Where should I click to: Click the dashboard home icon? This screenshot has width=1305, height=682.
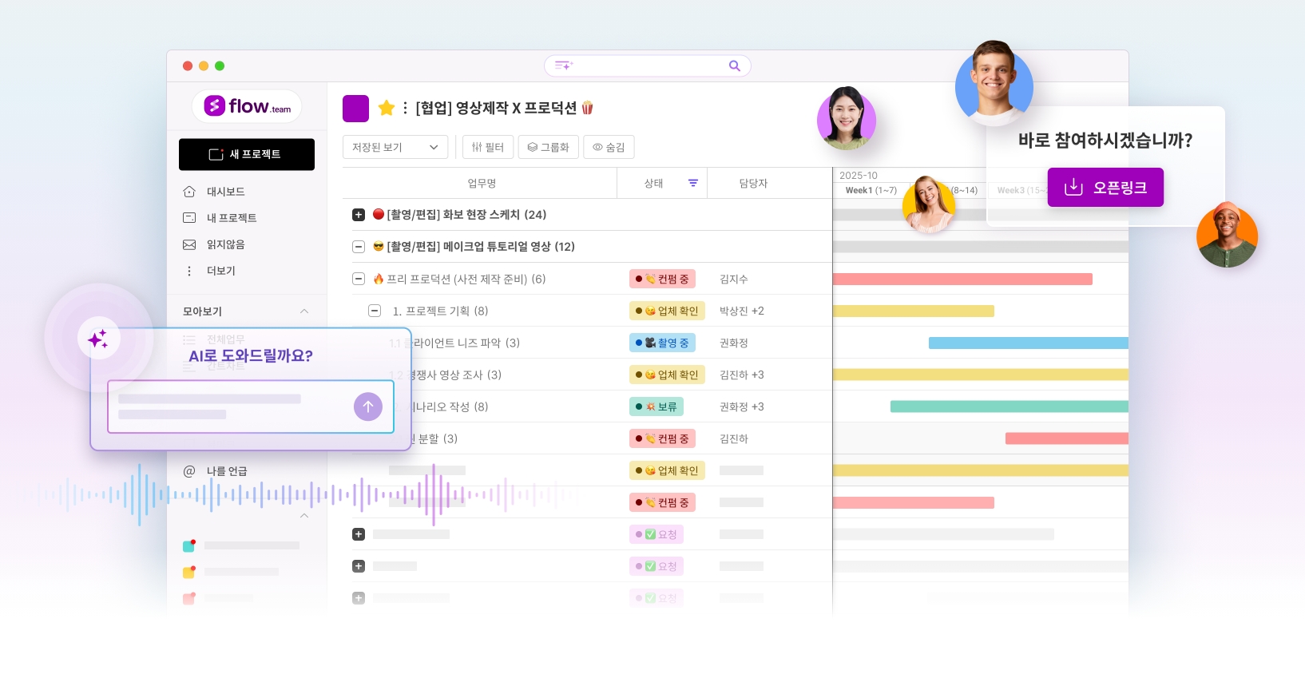[x=189, y=192]
